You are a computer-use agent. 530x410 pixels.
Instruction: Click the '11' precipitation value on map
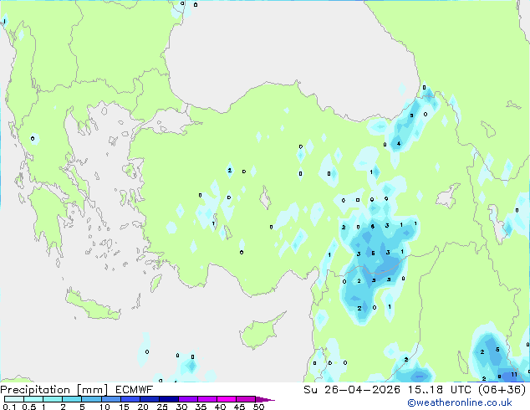point(514,375)
